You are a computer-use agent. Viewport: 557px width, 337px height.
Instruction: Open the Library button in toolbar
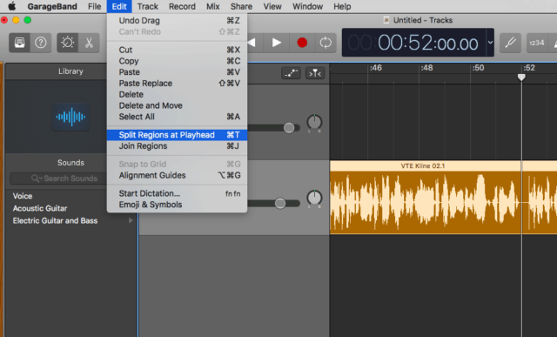19,43
